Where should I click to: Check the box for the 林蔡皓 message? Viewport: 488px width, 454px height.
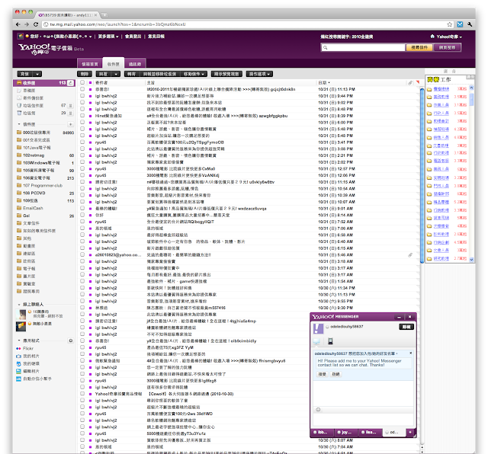point(82,308)
